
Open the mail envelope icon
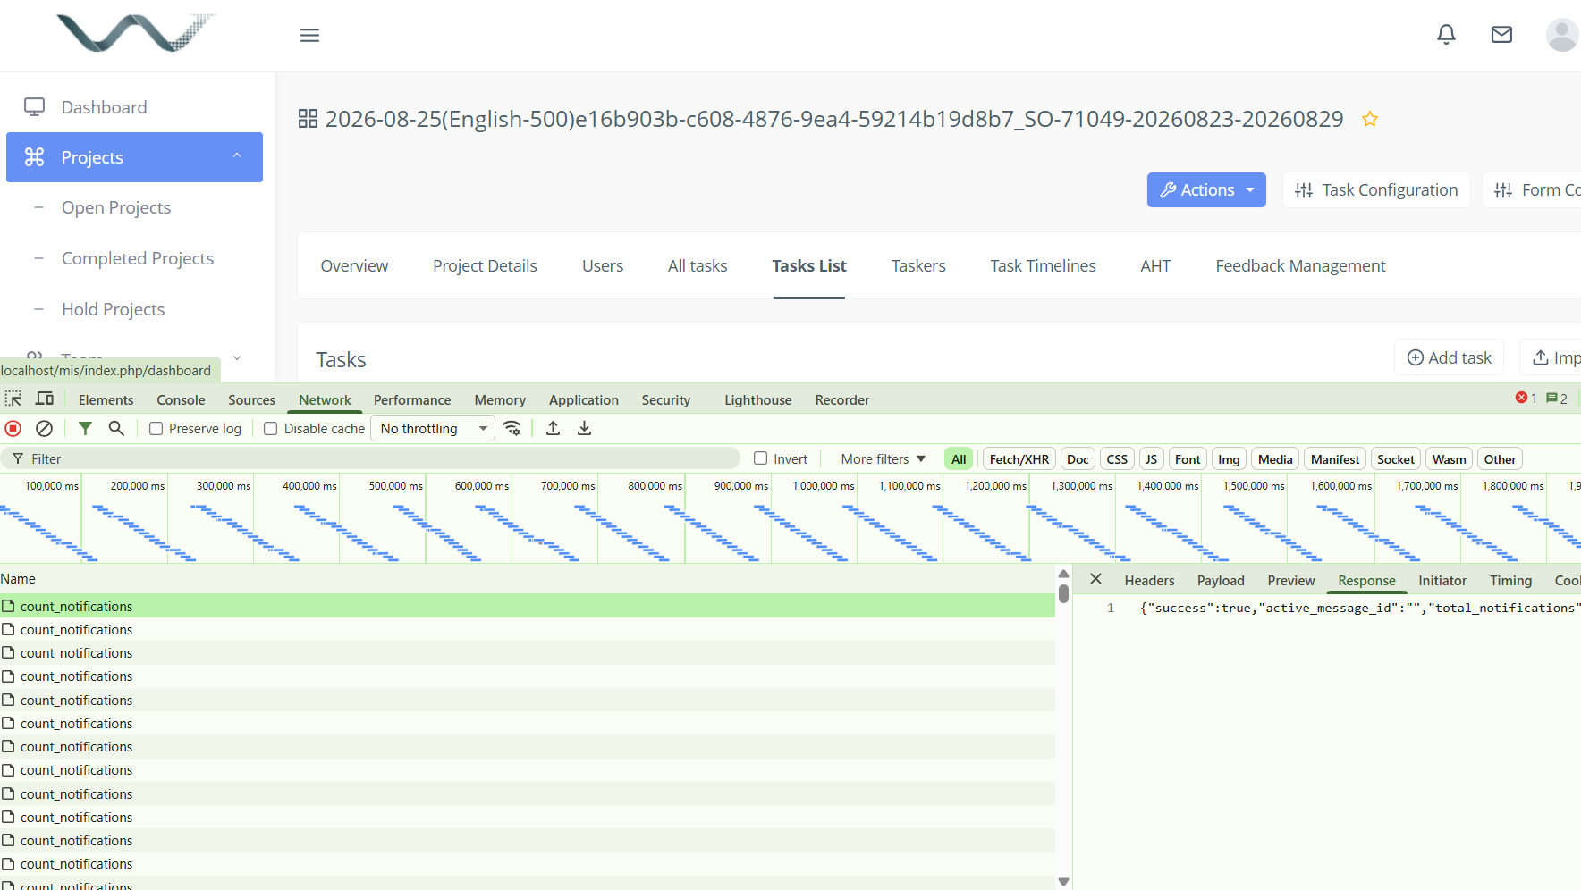tap(1501, 35)
